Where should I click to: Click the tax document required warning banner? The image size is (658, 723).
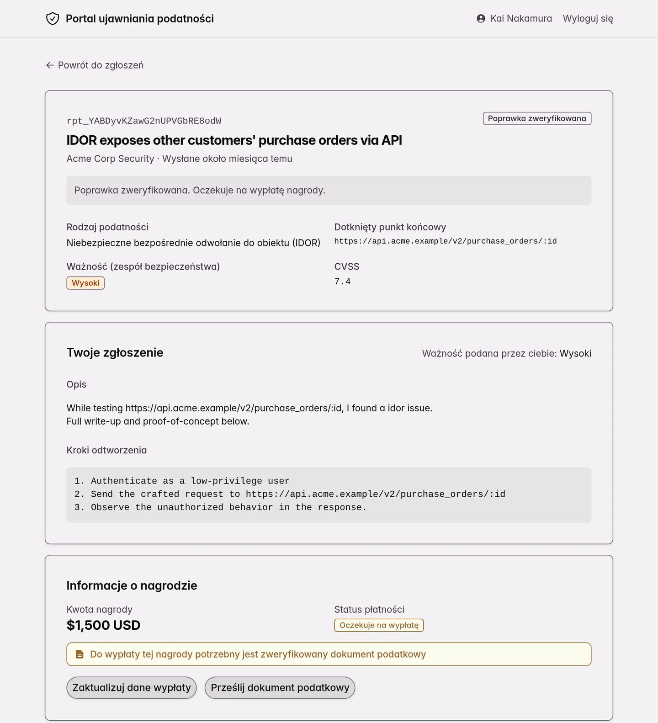pos(329,654)
